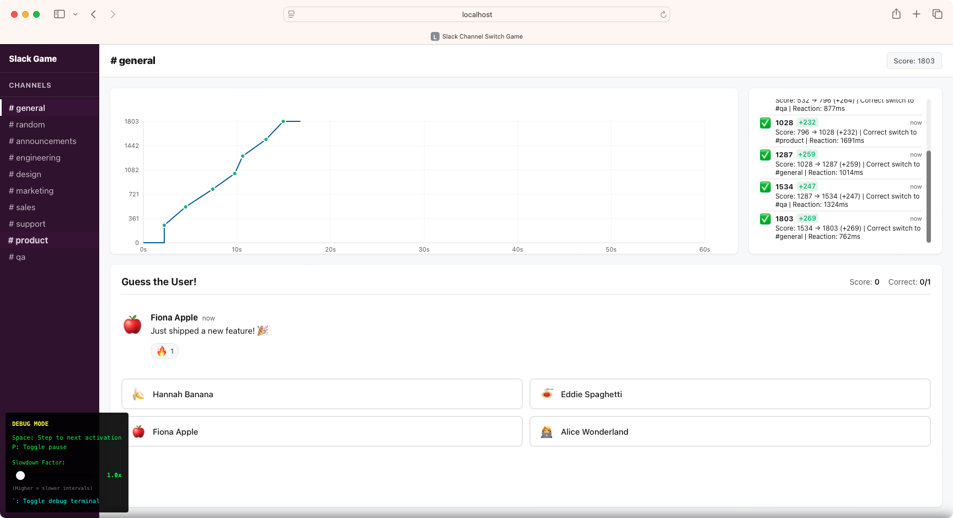This screenshot has height=518, width=953.
Task: Click the green checkbox beside 1803 entry
Action: [x=765, y=219]
